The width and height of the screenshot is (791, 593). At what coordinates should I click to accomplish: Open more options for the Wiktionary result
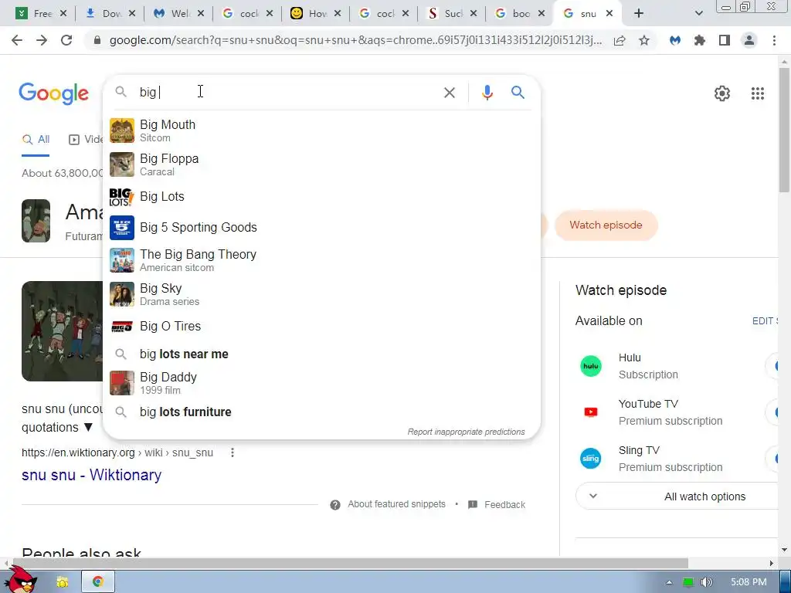(232, 452)
